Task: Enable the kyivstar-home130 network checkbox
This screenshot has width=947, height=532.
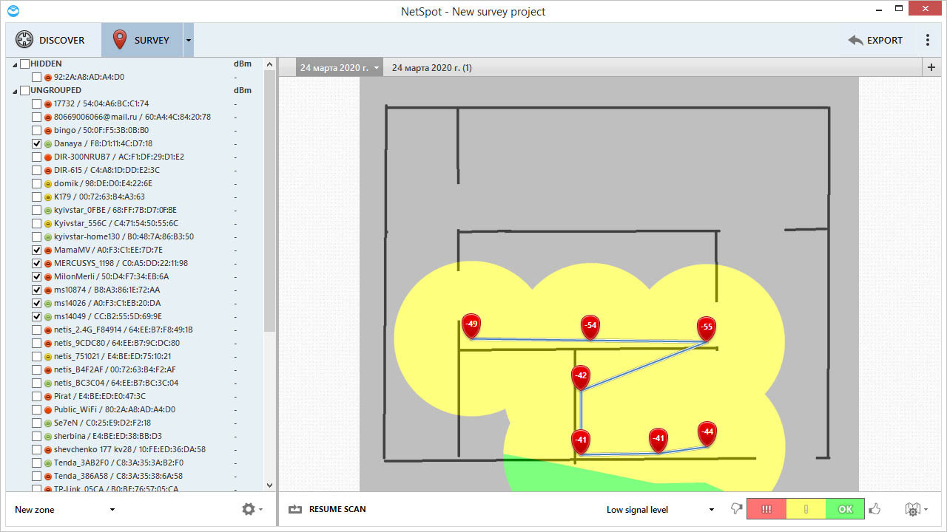Action: pos(37,236)
